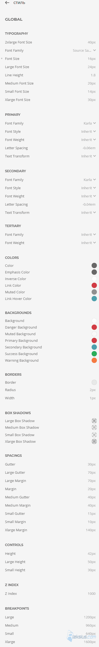Pick the Link Color red swatch
Image resolution: width=99 pixels, height=647 pixels.
pyautogui.click(x=94, y=285)
